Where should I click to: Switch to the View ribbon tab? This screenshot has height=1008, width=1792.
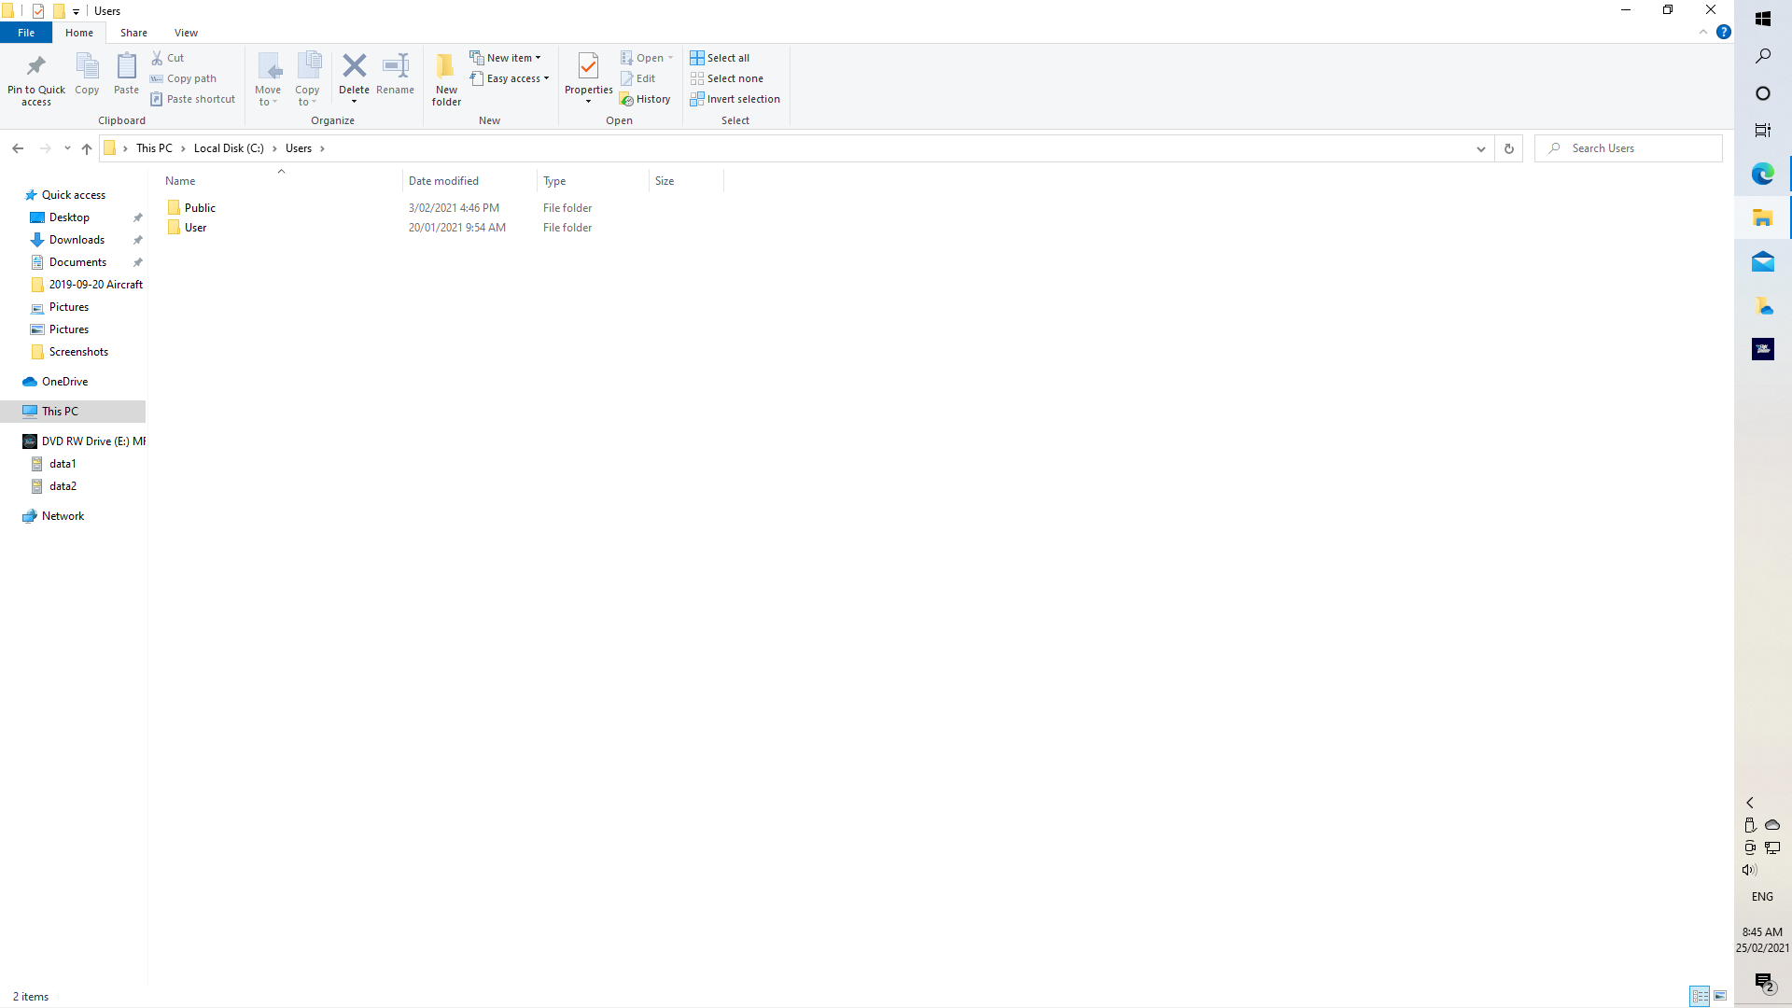(186, 33)
